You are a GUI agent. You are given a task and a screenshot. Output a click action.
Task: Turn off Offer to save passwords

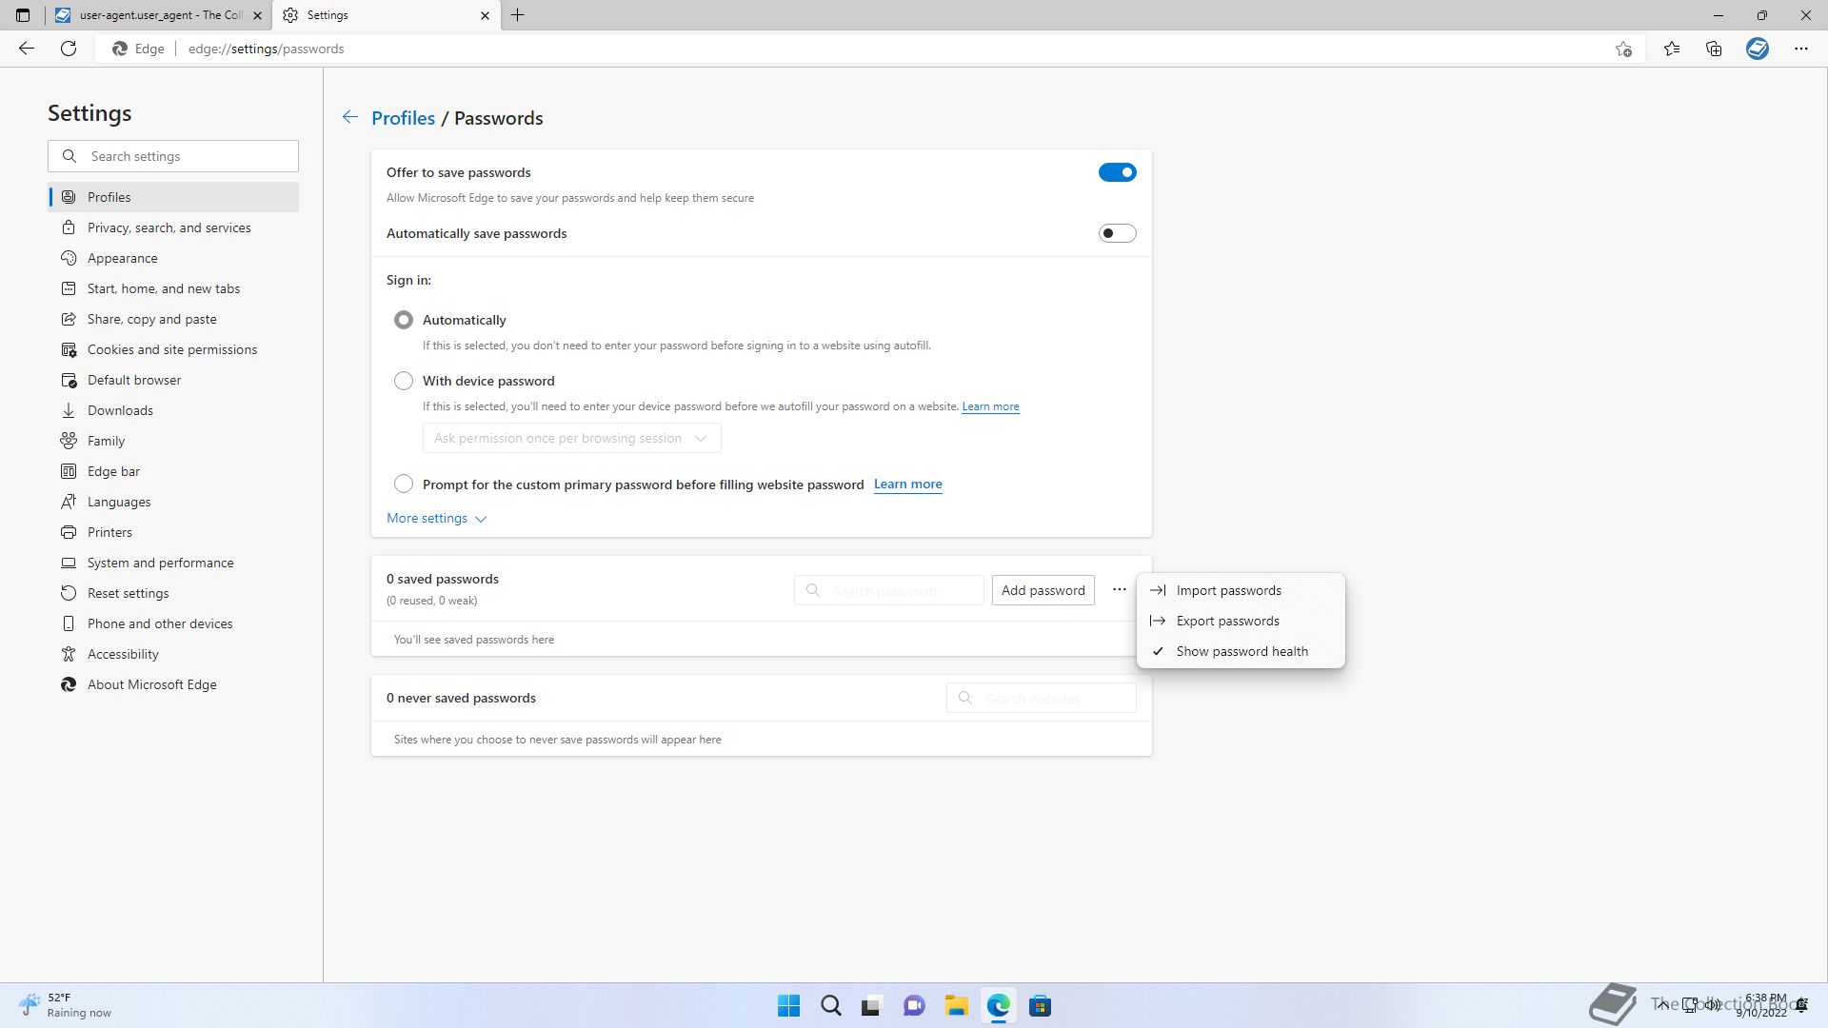(x=1118, y=172)
